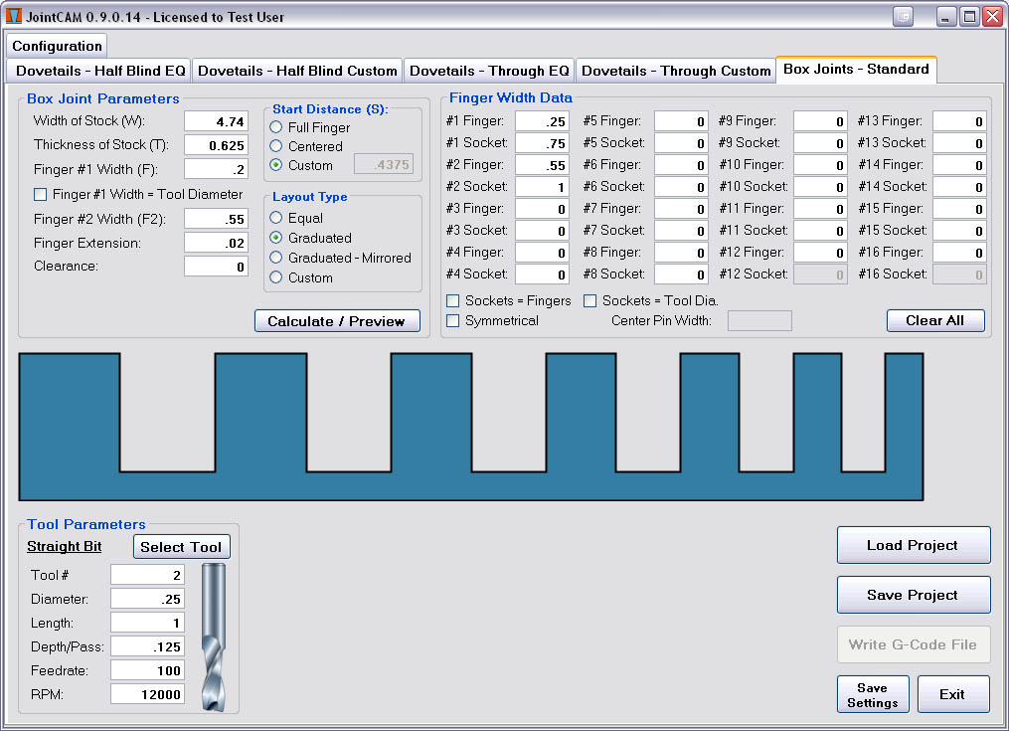Screen dimensions: 1009x731
Task: Click the Select Tool button
Action: 181,547
